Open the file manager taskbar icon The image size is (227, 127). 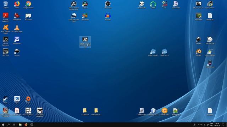(x=20, y=125)
